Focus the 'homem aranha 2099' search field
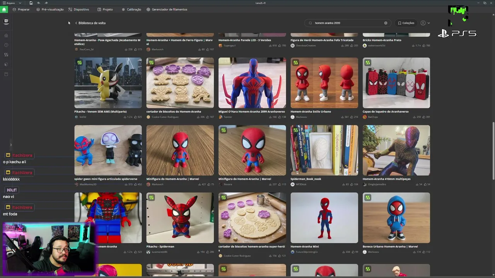Viewport: 495px width, 278px height. (347, 23)
